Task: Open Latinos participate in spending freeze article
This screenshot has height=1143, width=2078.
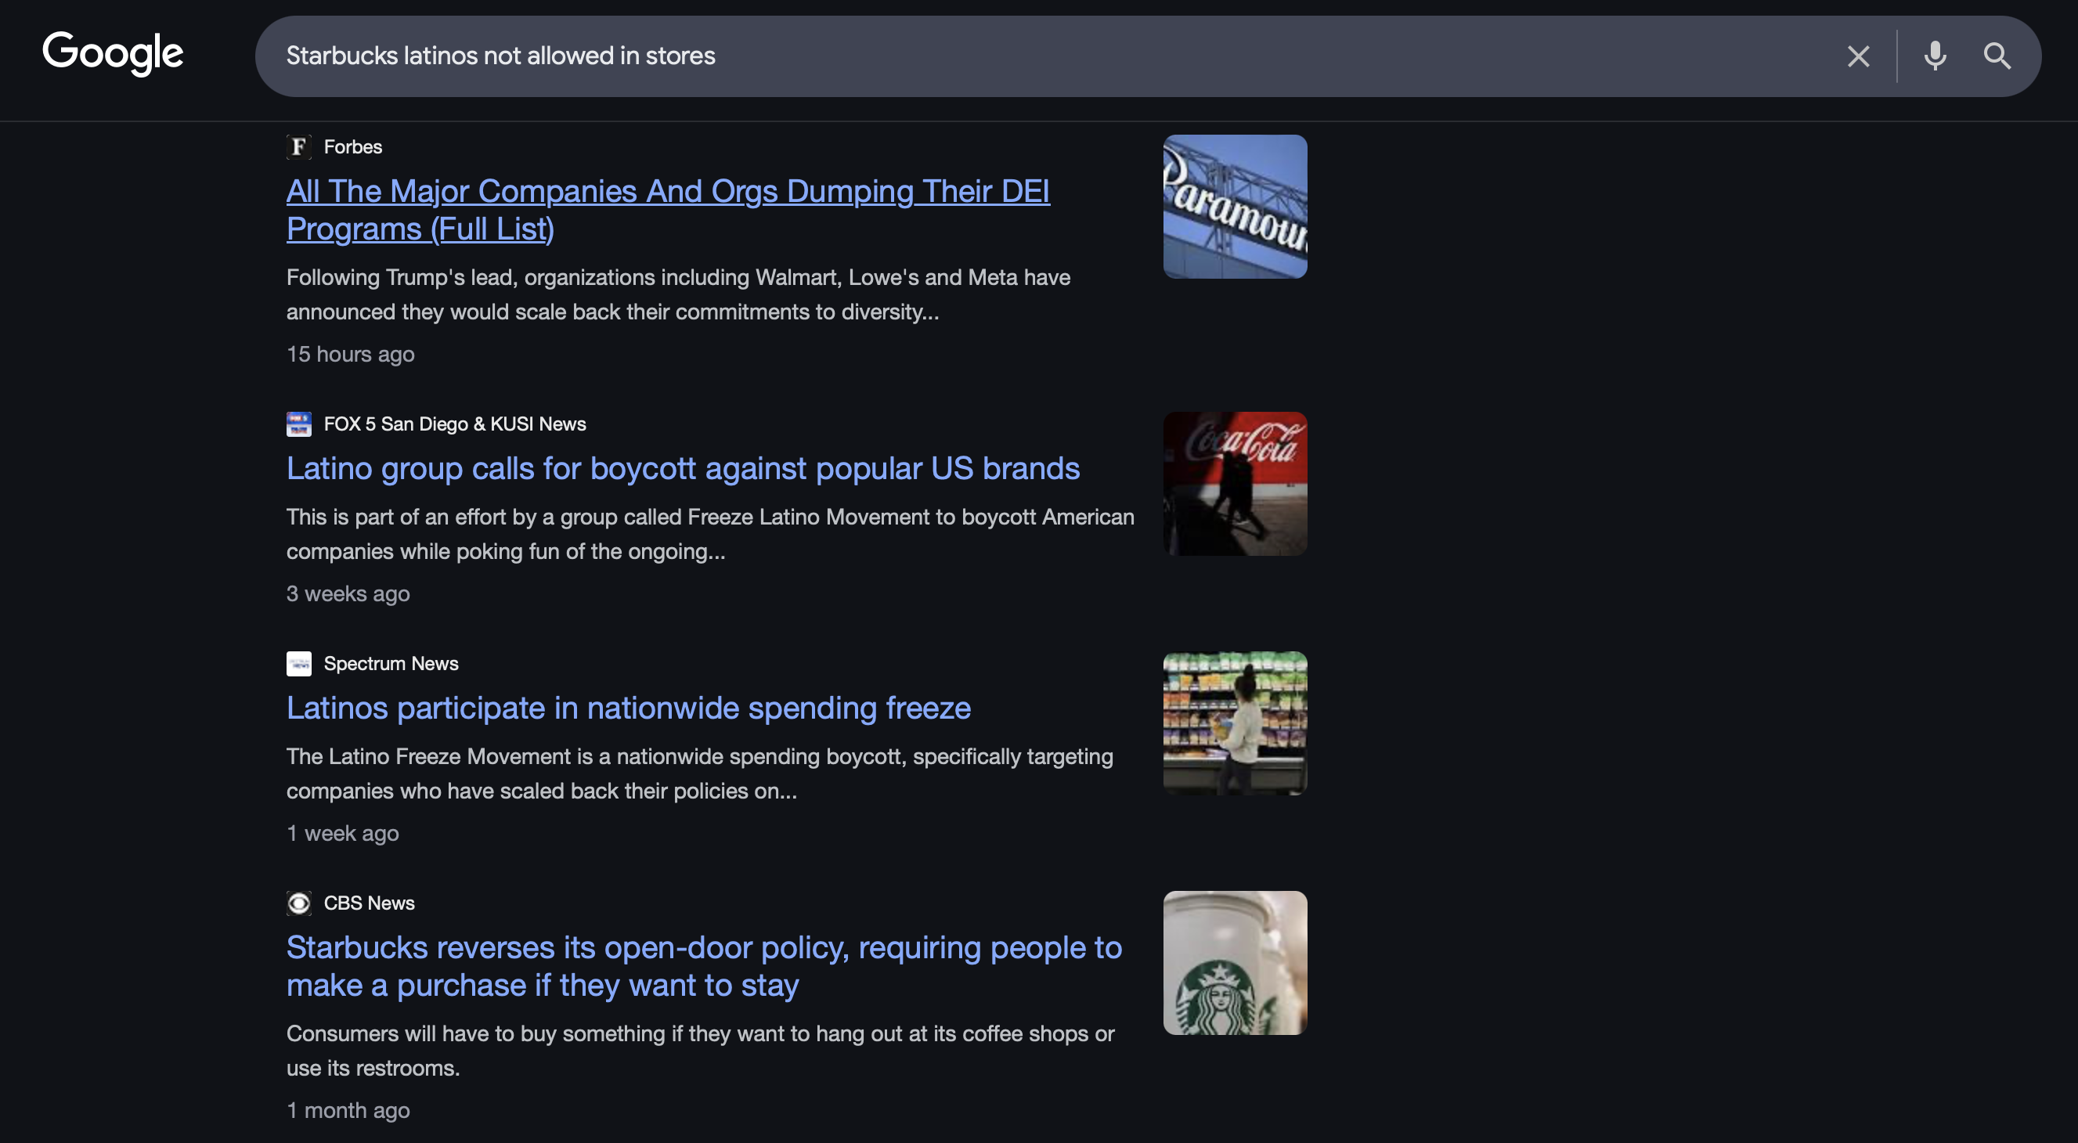Action: click(629, 709)
